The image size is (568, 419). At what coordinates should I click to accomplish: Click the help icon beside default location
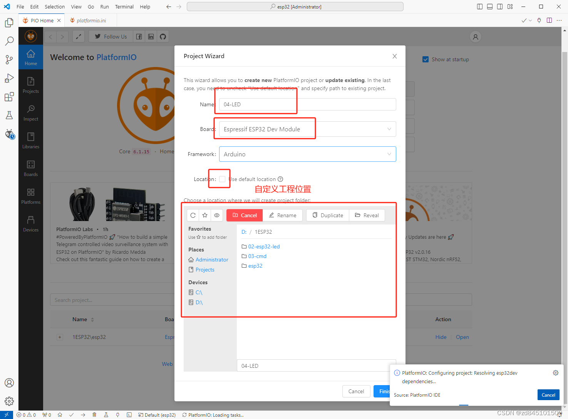(x=280, y=179)
